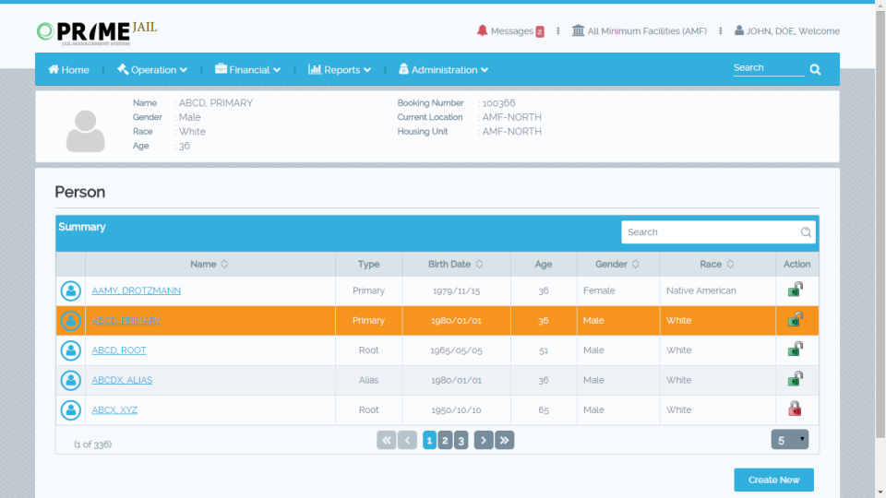Open AAMY, DROTZMANN record link
Screen dimensions: 886x498
coord(137,290)
